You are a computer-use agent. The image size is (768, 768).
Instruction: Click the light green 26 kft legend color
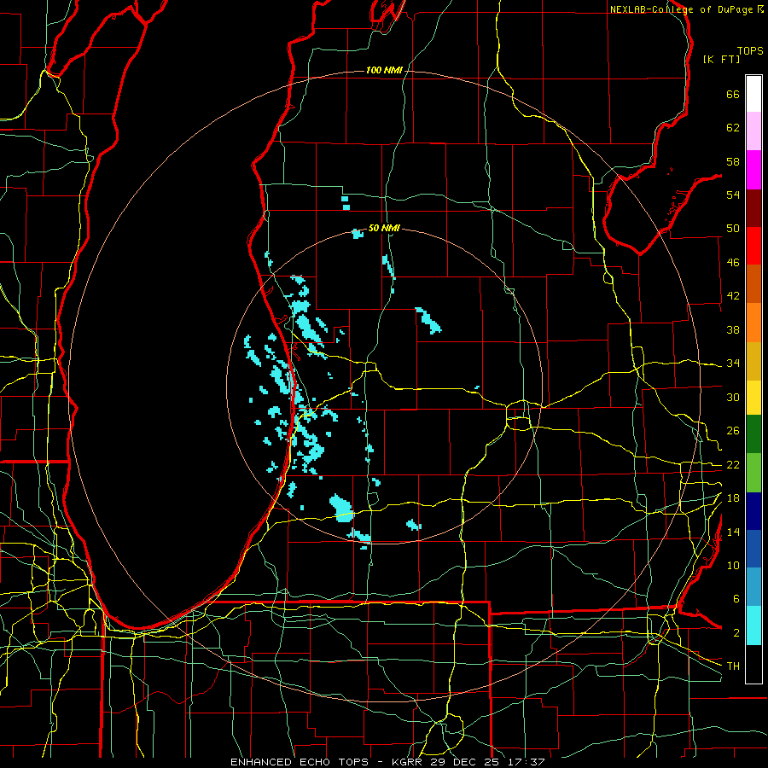tap(753, 473)
